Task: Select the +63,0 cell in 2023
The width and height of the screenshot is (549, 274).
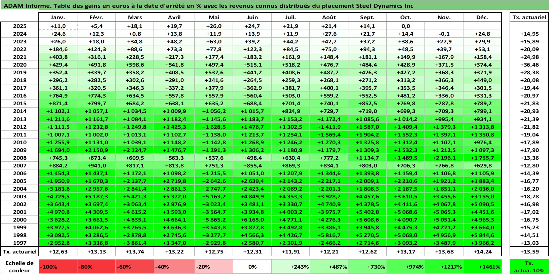Action: click(x=214, y=41)
